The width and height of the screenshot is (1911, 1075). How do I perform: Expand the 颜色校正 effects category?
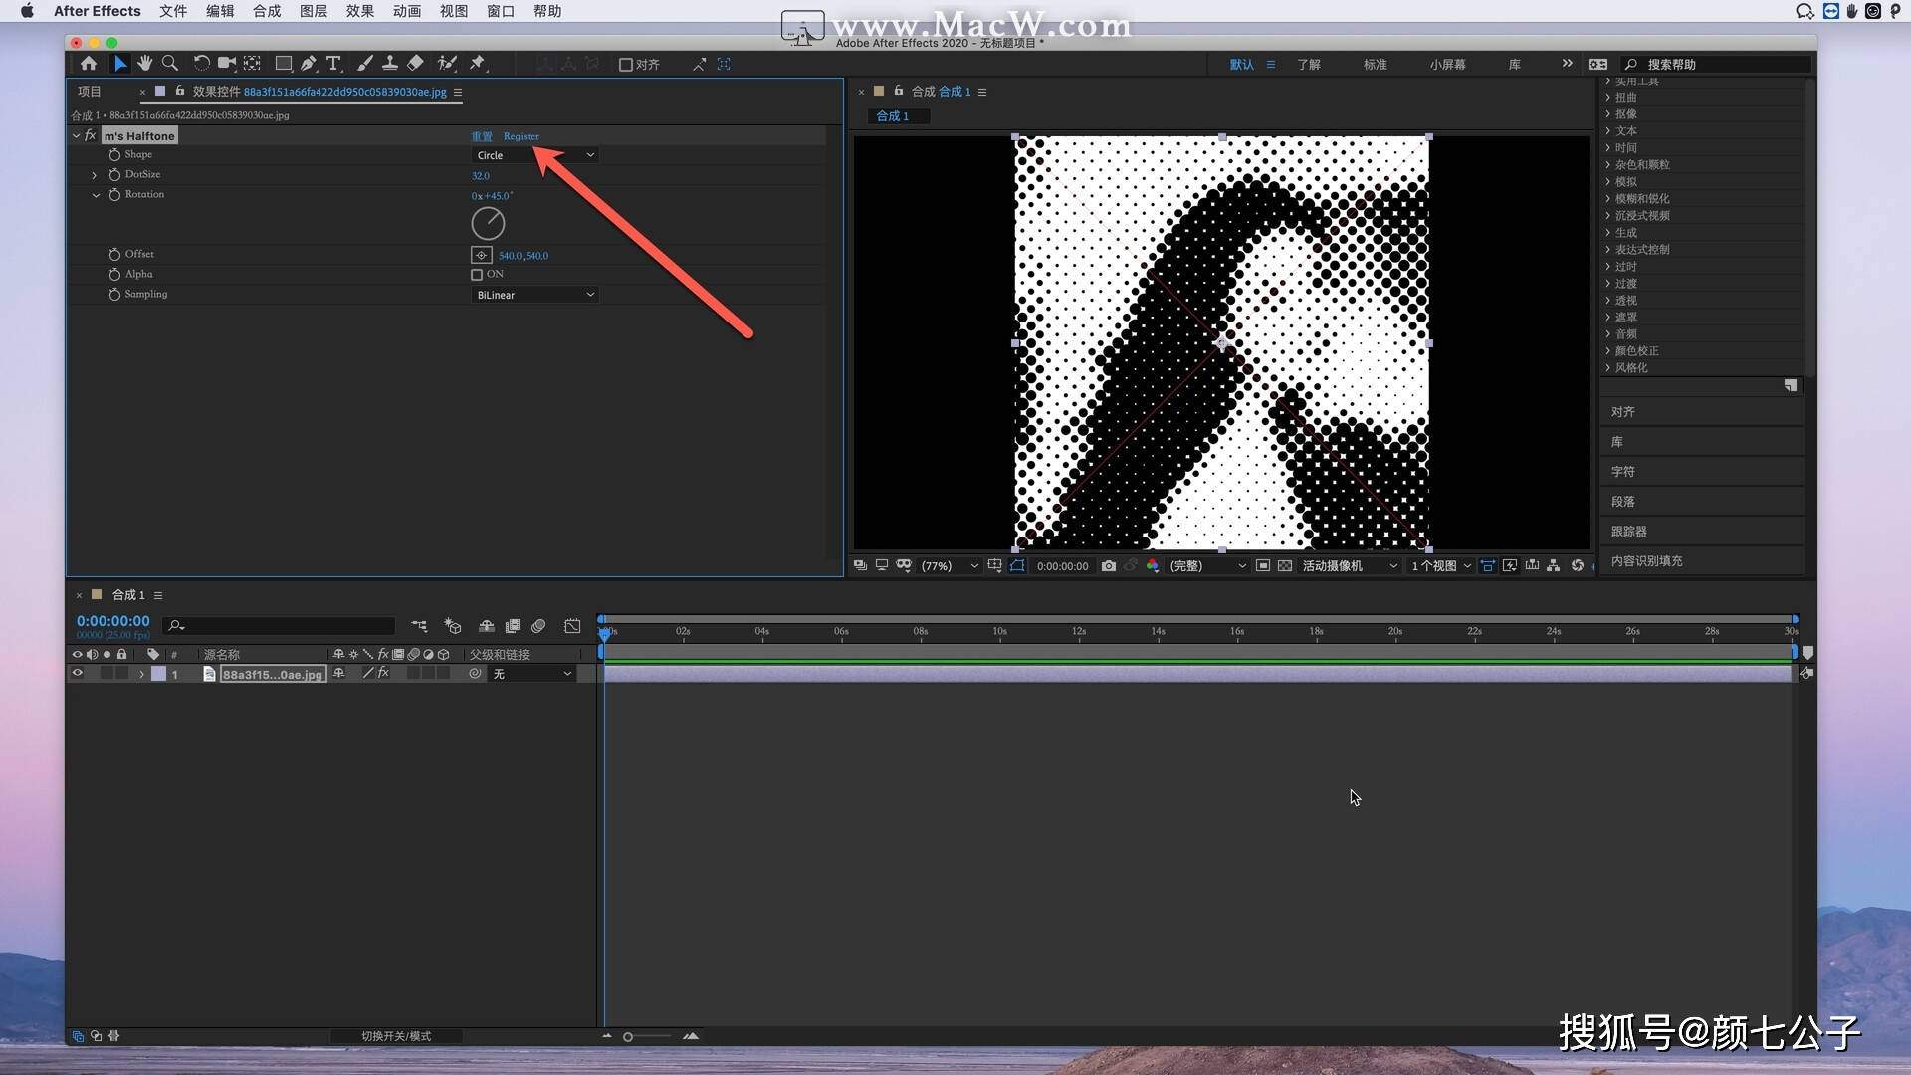[x=1608, y=350]
